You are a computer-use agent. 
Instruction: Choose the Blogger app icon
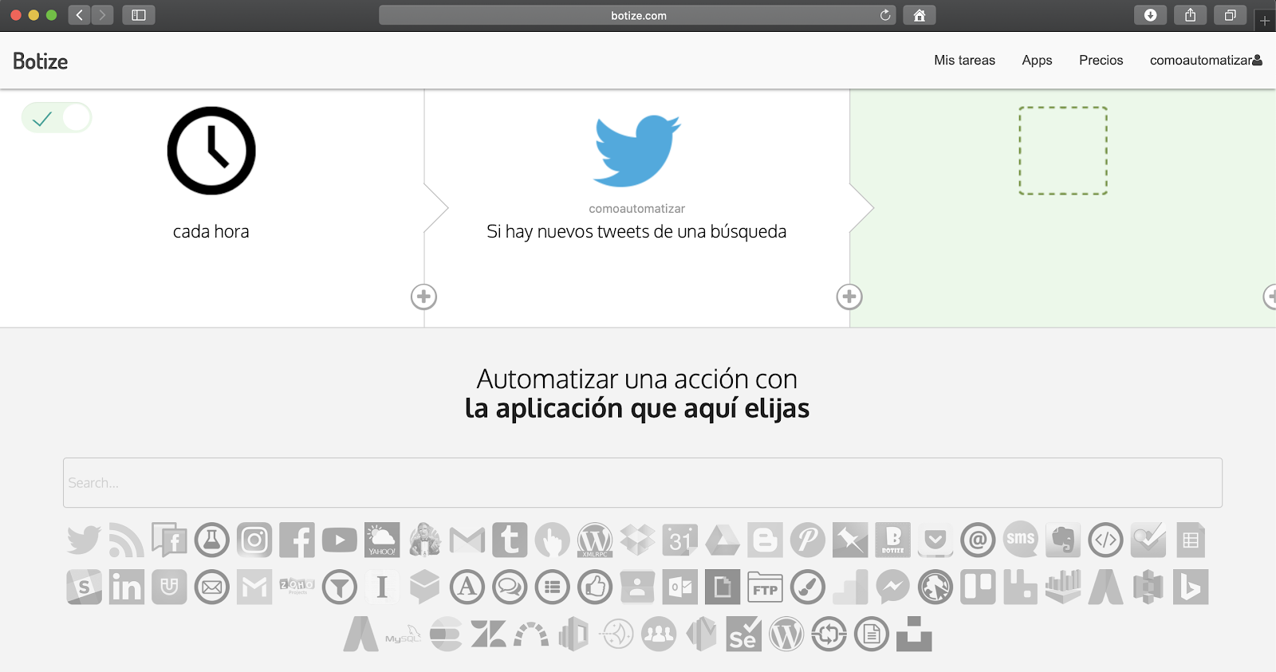766,540
